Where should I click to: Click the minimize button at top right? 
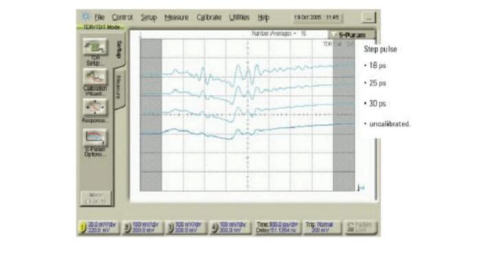[x=368, y=18]
